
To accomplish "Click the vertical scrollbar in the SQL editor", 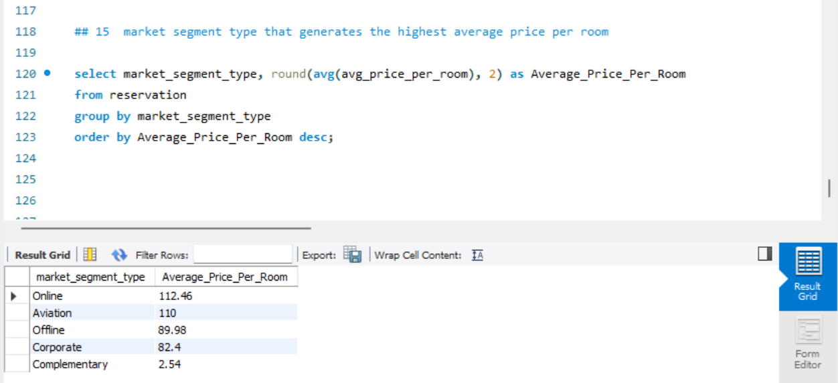I will [x=829, y=189].
